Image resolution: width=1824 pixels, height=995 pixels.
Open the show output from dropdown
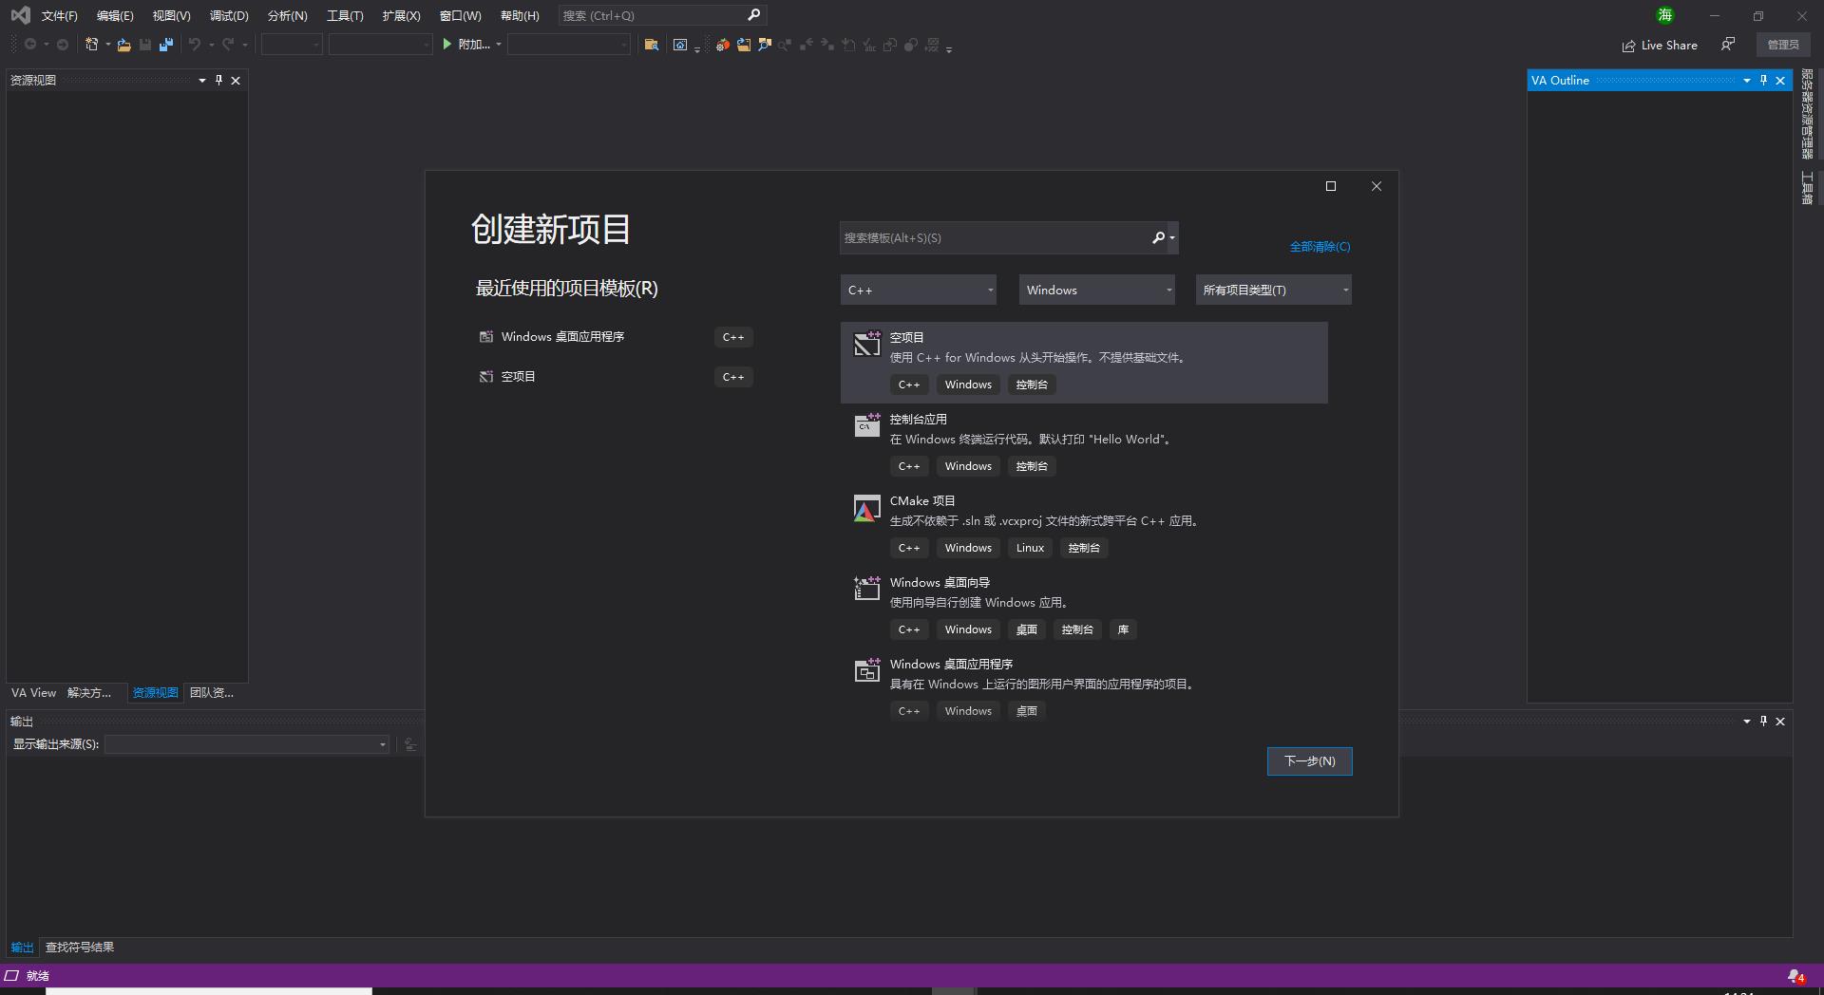pos(247,744)
